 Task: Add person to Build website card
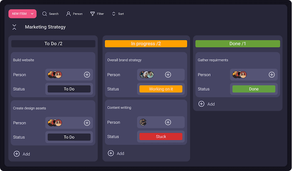(x=87, y=75)
